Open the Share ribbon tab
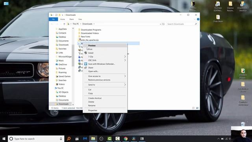252x142 pixels. (72, 19)
